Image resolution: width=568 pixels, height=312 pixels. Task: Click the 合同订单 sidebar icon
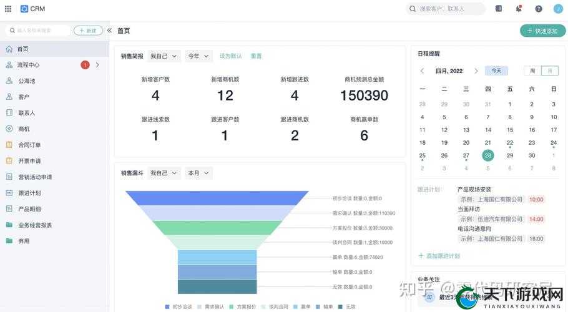tap(9, 145)
